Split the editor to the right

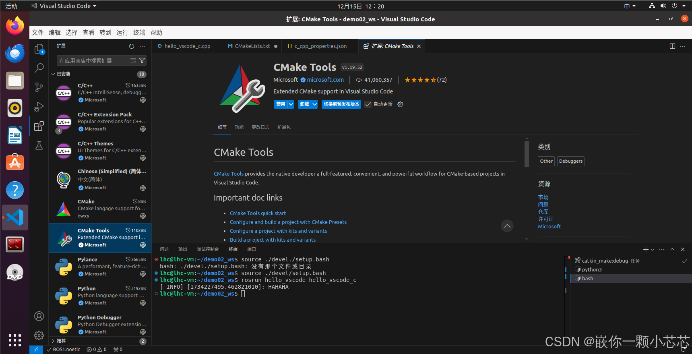[672, 46]
